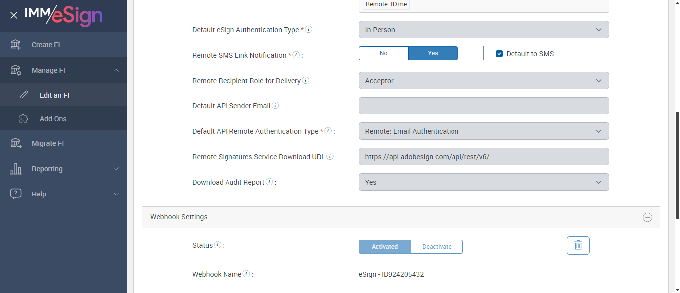The width and height of the screenshot is (680, 293).
Task: Click info icon beside Default API Sender Email
Action: click(275, 105)
